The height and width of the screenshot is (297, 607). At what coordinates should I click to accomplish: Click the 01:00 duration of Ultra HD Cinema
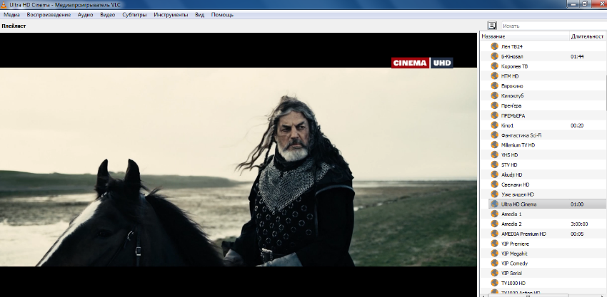click(577, 204)
